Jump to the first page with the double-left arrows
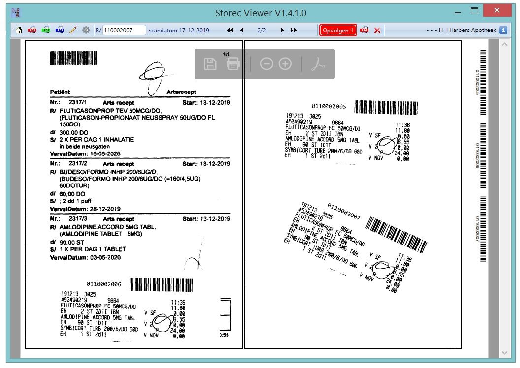 [230, 30]
